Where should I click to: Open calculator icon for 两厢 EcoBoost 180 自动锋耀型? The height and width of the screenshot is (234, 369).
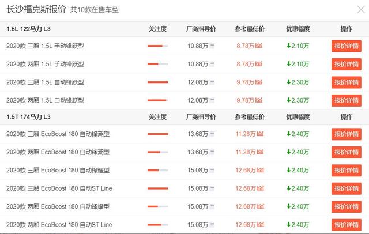click(x=212, y=206)
